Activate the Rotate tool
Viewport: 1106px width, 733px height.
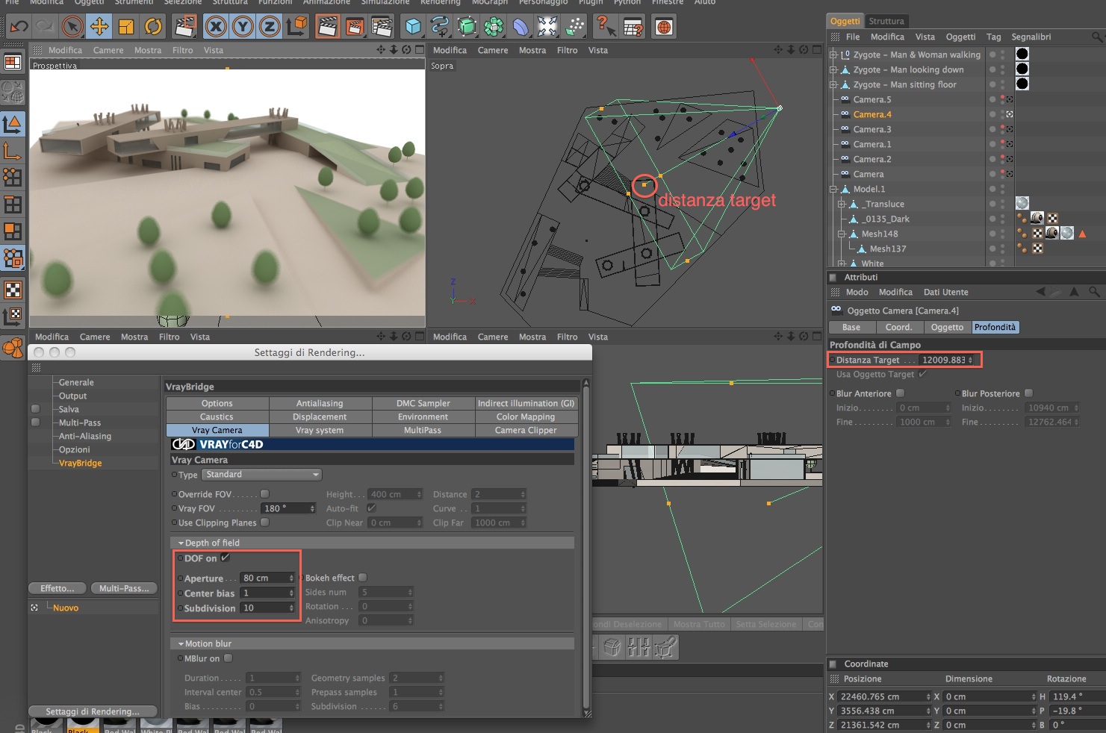tap(153, 27)
